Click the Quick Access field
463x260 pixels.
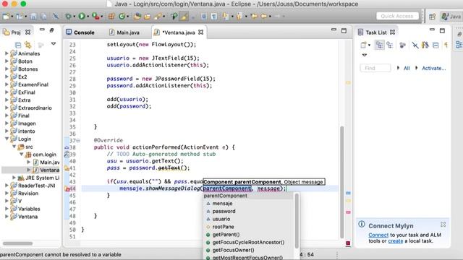[x=397, y=16]
